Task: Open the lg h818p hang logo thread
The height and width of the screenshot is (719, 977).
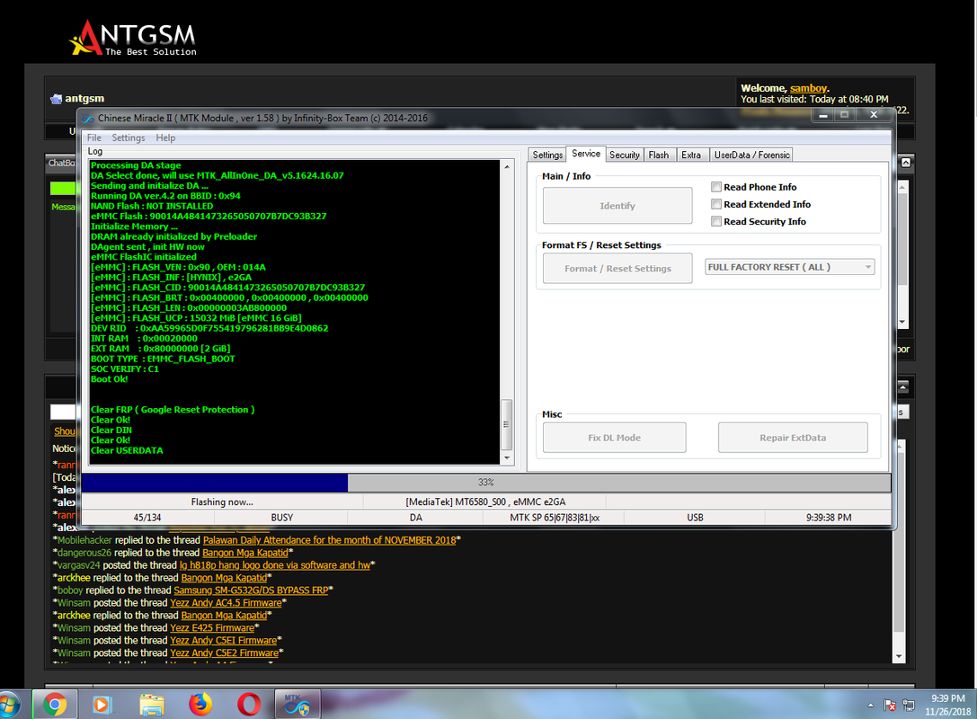Action: click(x=275, y=565)
